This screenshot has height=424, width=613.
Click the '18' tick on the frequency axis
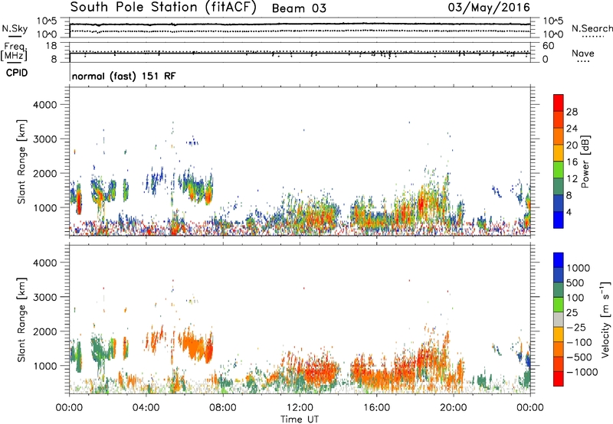(x=51, y=46)
